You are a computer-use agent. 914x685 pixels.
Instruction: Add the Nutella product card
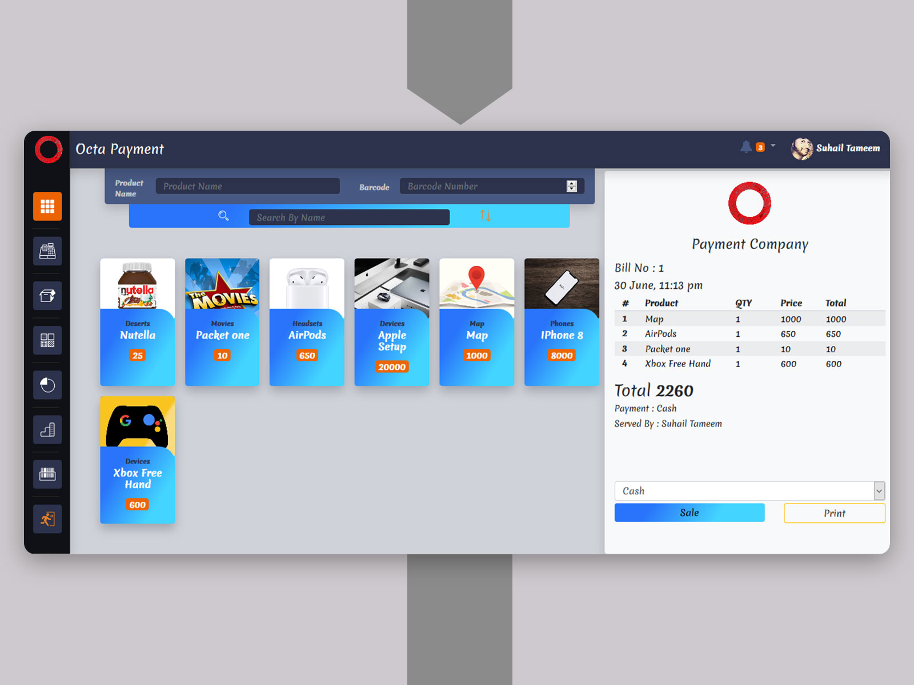click(138, 322)
